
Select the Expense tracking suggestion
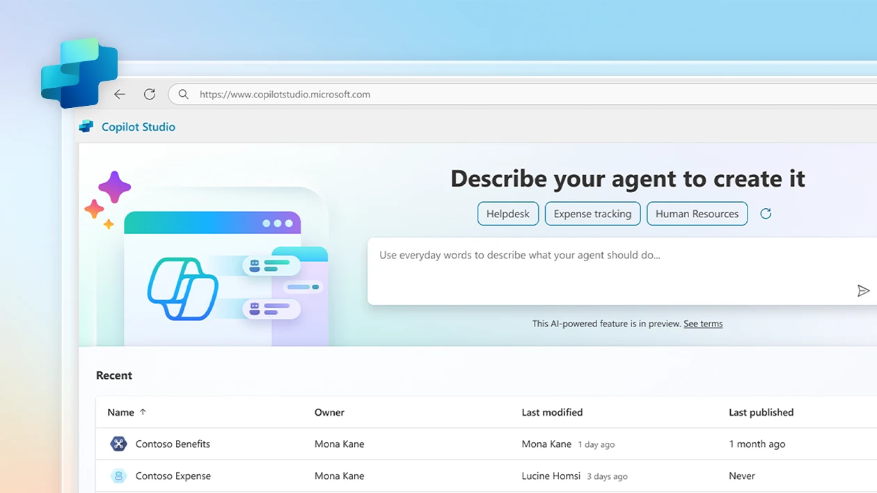point(592,214)
